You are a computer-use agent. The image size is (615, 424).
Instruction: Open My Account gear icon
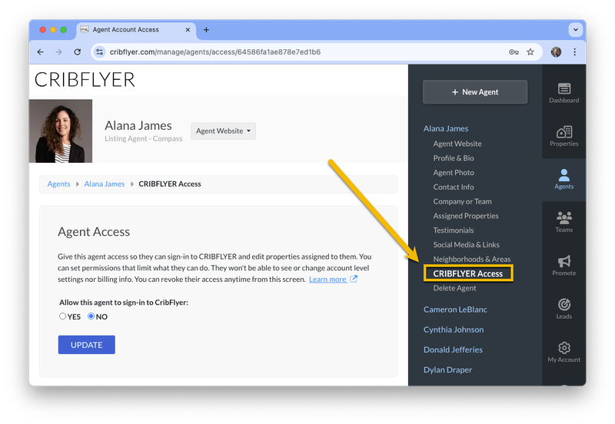point(563,348)
